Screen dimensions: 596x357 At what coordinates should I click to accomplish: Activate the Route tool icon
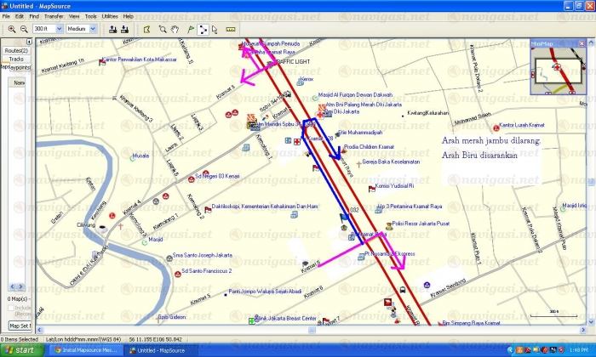pyautogui.click(x=203, y=29)
